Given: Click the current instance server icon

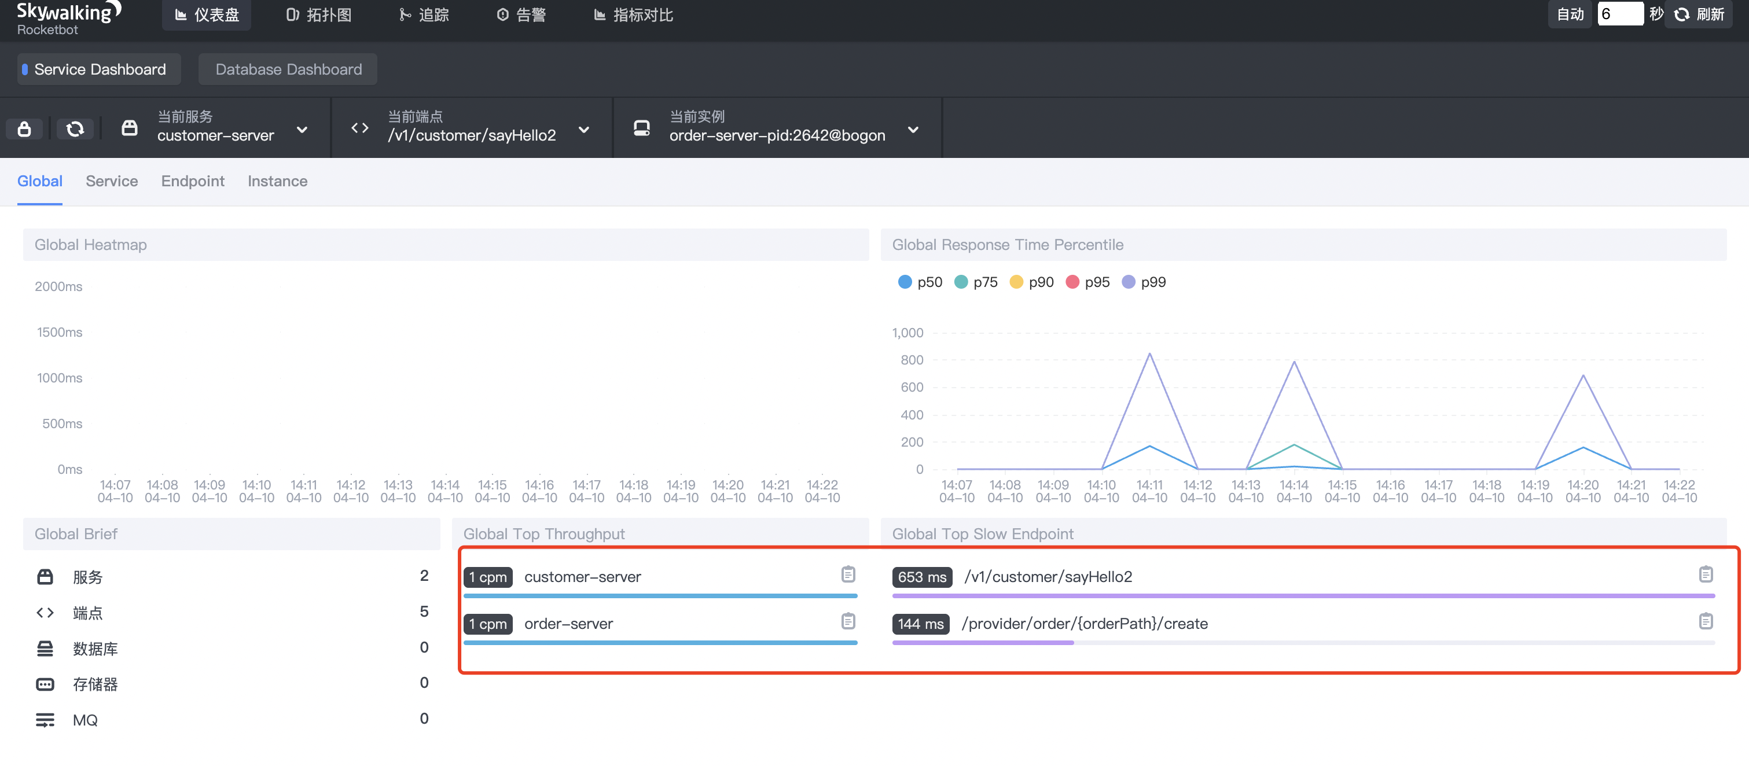Looking at the screenshot, I should [641, 128].
